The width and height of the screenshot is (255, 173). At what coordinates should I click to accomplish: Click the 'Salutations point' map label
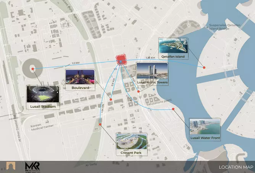pyautogui.click(x=159, y=103)
